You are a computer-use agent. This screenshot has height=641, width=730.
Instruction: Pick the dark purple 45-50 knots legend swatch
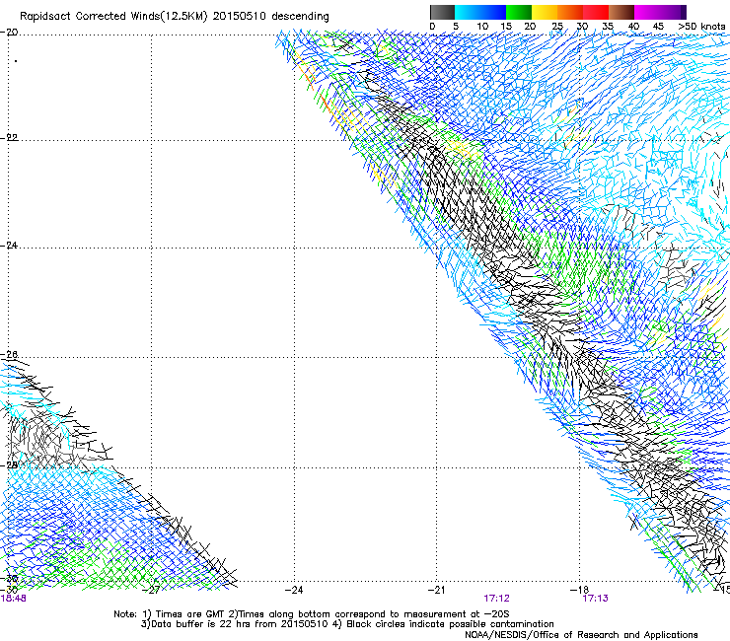673,12
